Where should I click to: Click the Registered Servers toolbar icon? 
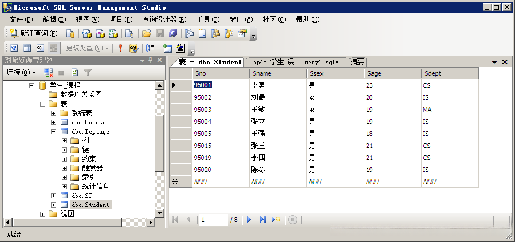pyautogui.click(x=190, y=33)
